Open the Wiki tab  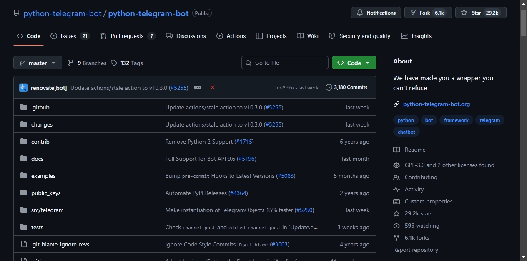pos(308,36)
